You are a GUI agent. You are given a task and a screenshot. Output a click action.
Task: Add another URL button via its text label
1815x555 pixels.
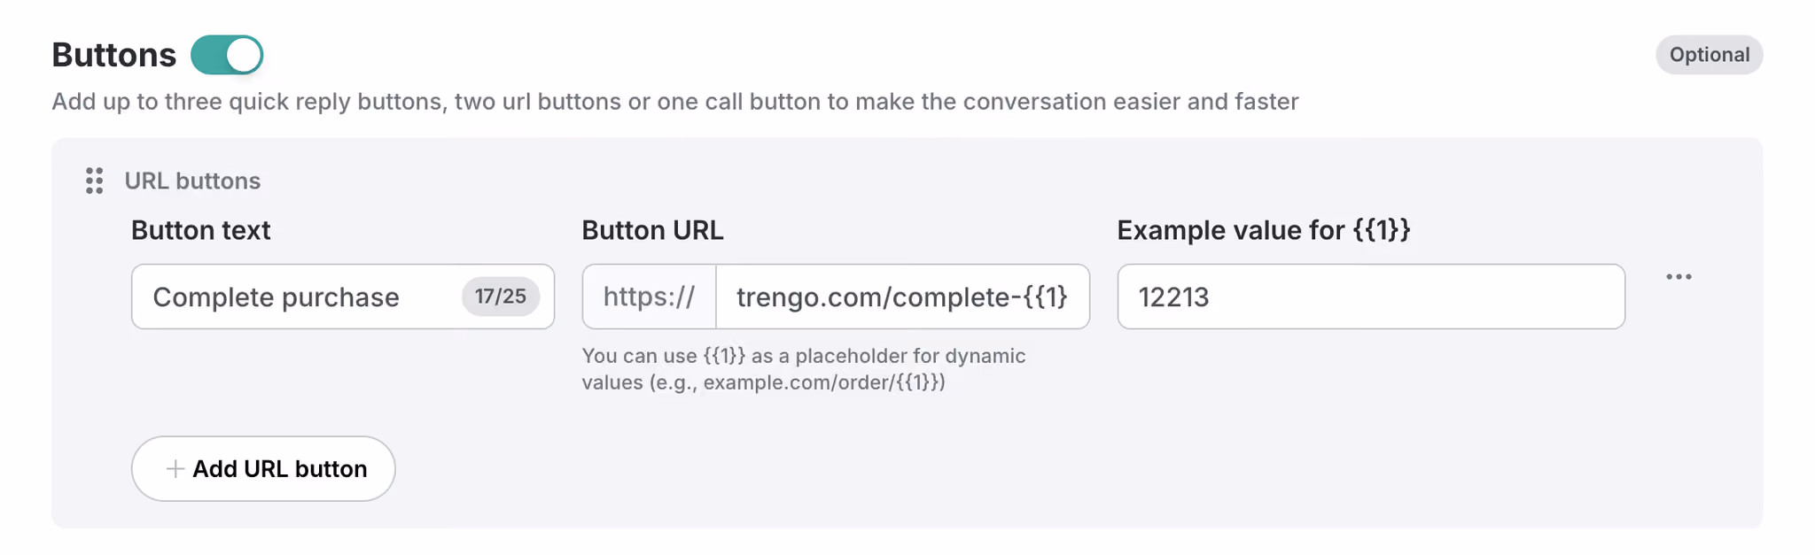point(280,469)
